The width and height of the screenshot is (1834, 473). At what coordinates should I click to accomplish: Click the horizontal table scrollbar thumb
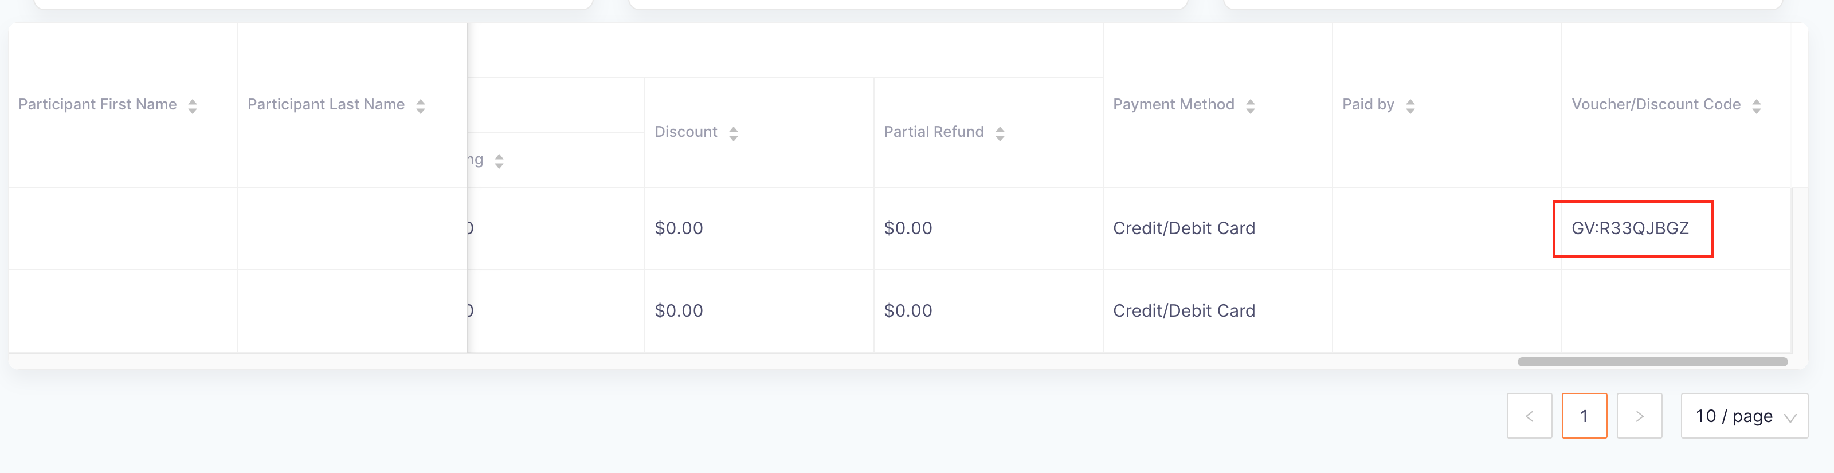point(1652,361)
